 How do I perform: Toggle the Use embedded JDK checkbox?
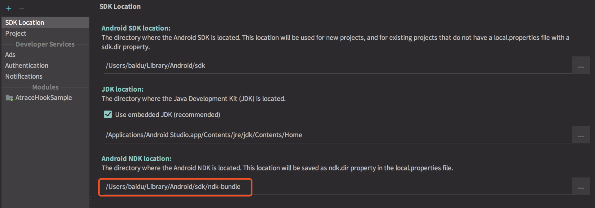(x=108, y=115)
